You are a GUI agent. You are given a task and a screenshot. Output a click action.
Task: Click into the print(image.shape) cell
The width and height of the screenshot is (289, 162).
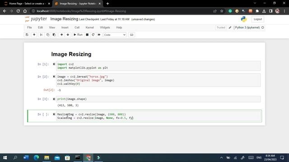tap(158, 99)
